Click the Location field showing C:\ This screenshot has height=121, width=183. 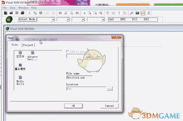point(86,89)
